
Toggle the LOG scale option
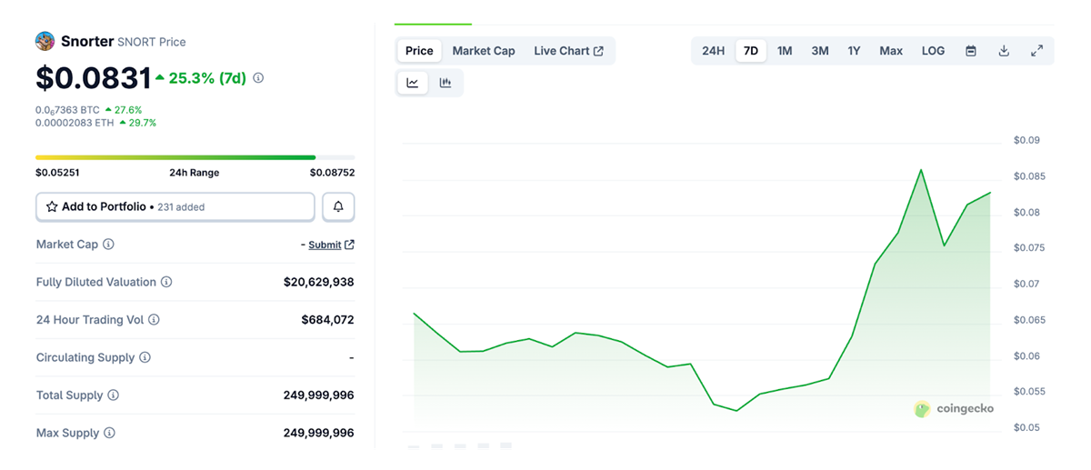[933, 51]
